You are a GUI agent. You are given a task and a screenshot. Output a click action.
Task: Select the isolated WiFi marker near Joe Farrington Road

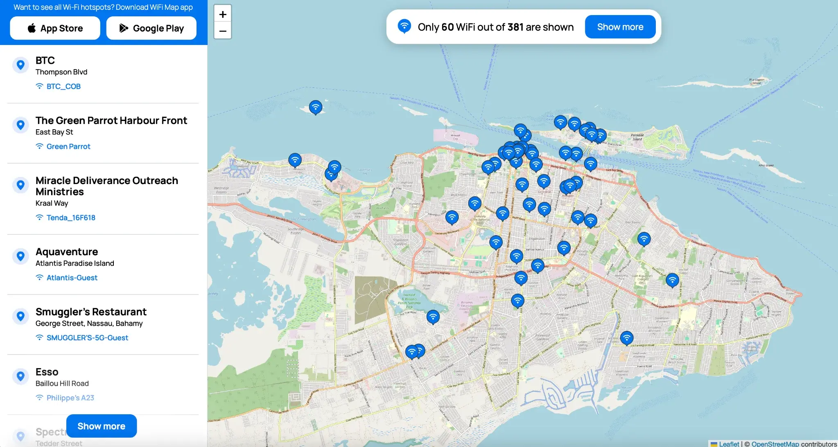pos(626,337)
